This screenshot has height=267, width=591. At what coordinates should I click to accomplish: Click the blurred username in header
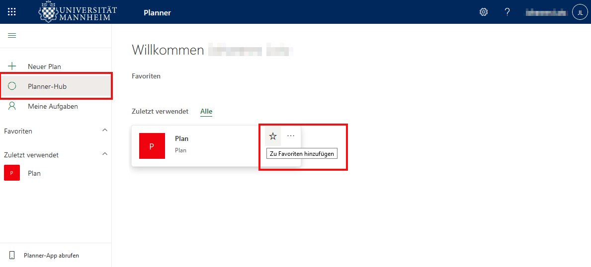pyautogui.click(x=547, y=12)
